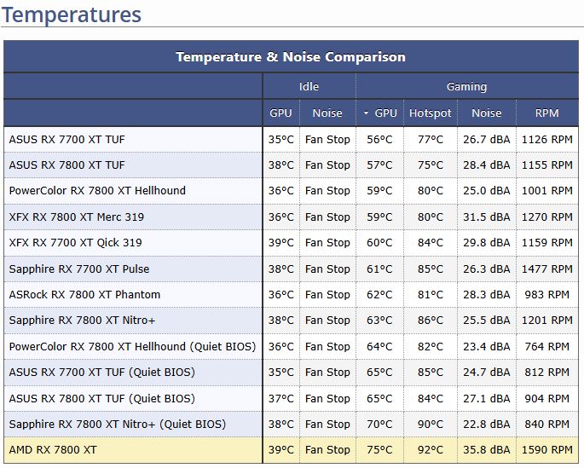Select the PowerColor RX 7800 XT Hellhound name

(97, 191)
